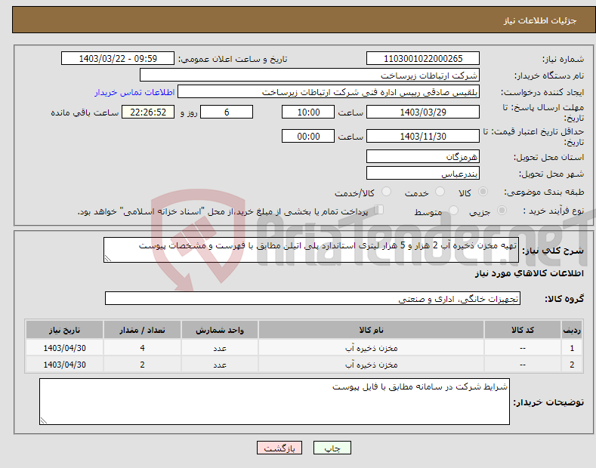The image size is (596, 468).
Task: Click the بازگشت back button
Action: coord(279,448)
